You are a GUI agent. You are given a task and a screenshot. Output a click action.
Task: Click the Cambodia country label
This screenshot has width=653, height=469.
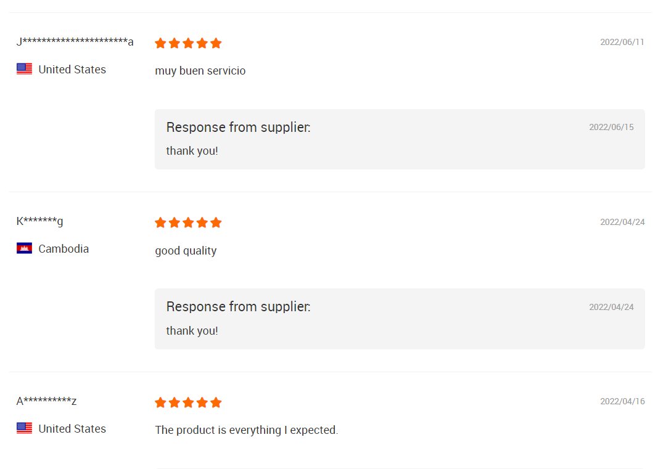pyautogui.click(x=64, y=249)
